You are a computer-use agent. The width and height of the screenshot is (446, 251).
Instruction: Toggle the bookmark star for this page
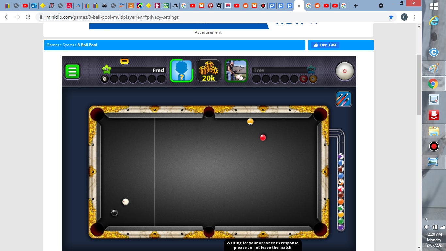click(x=391, y=17)
